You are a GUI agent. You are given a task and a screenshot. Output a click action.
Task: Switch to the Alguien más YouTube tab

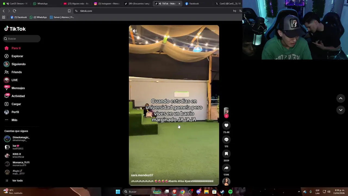(x=76, y=4)
